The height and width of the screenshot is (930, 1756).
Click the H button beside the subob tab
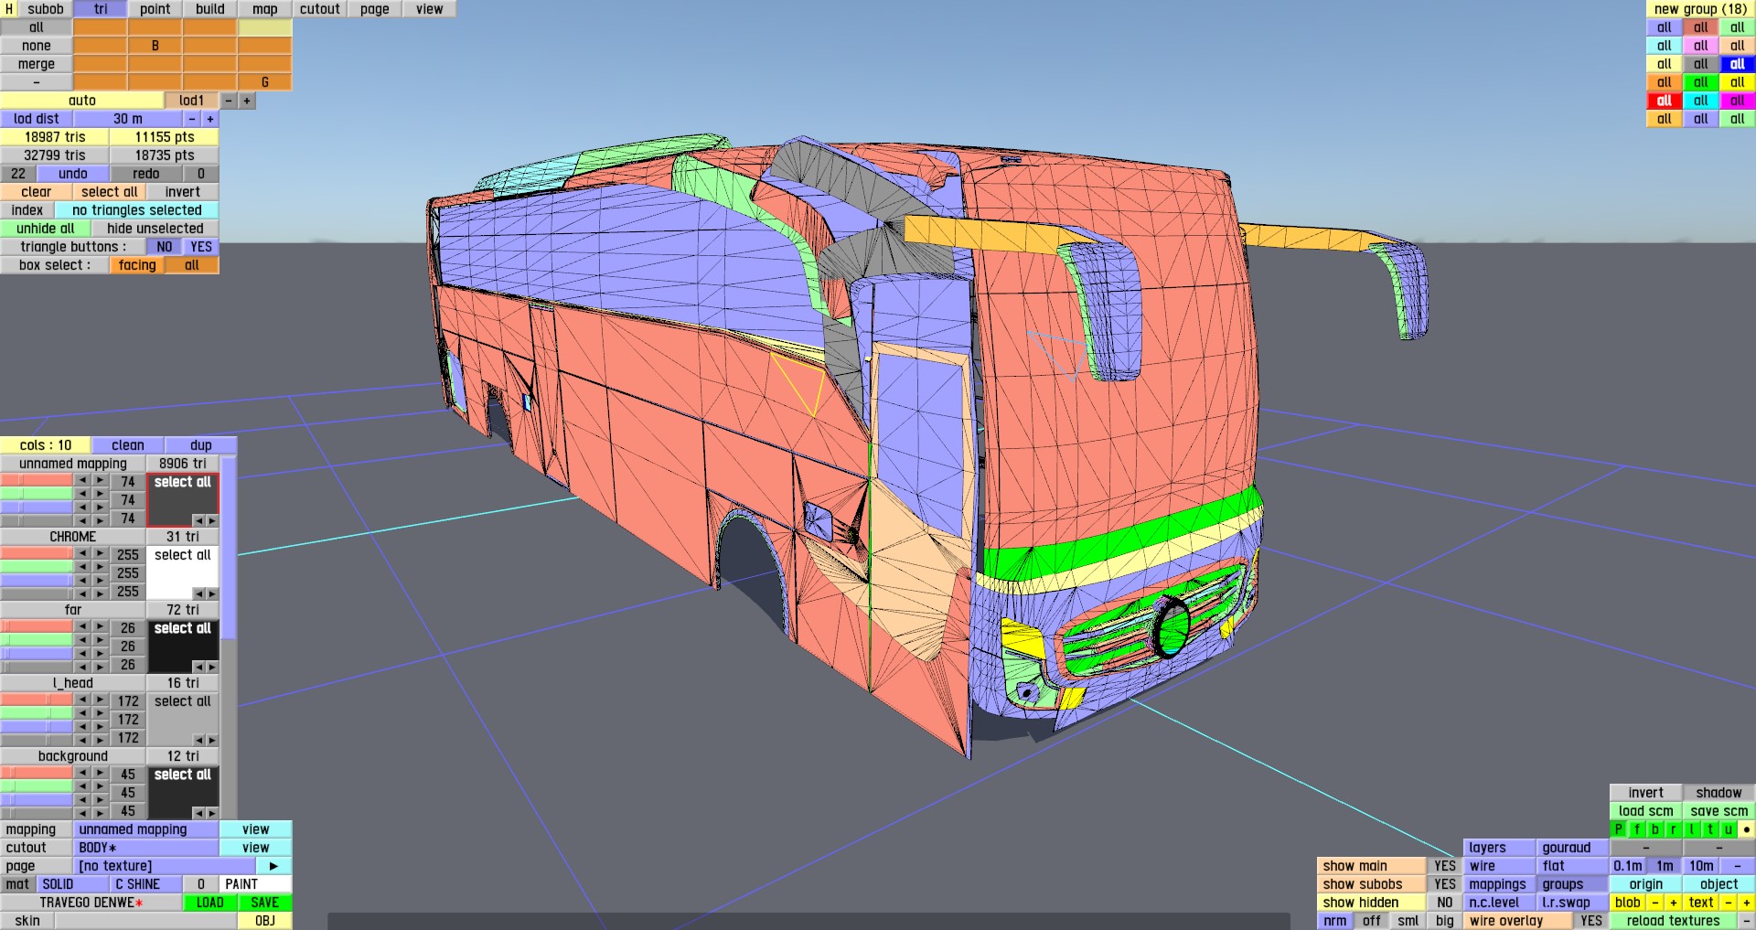point(9,9)
